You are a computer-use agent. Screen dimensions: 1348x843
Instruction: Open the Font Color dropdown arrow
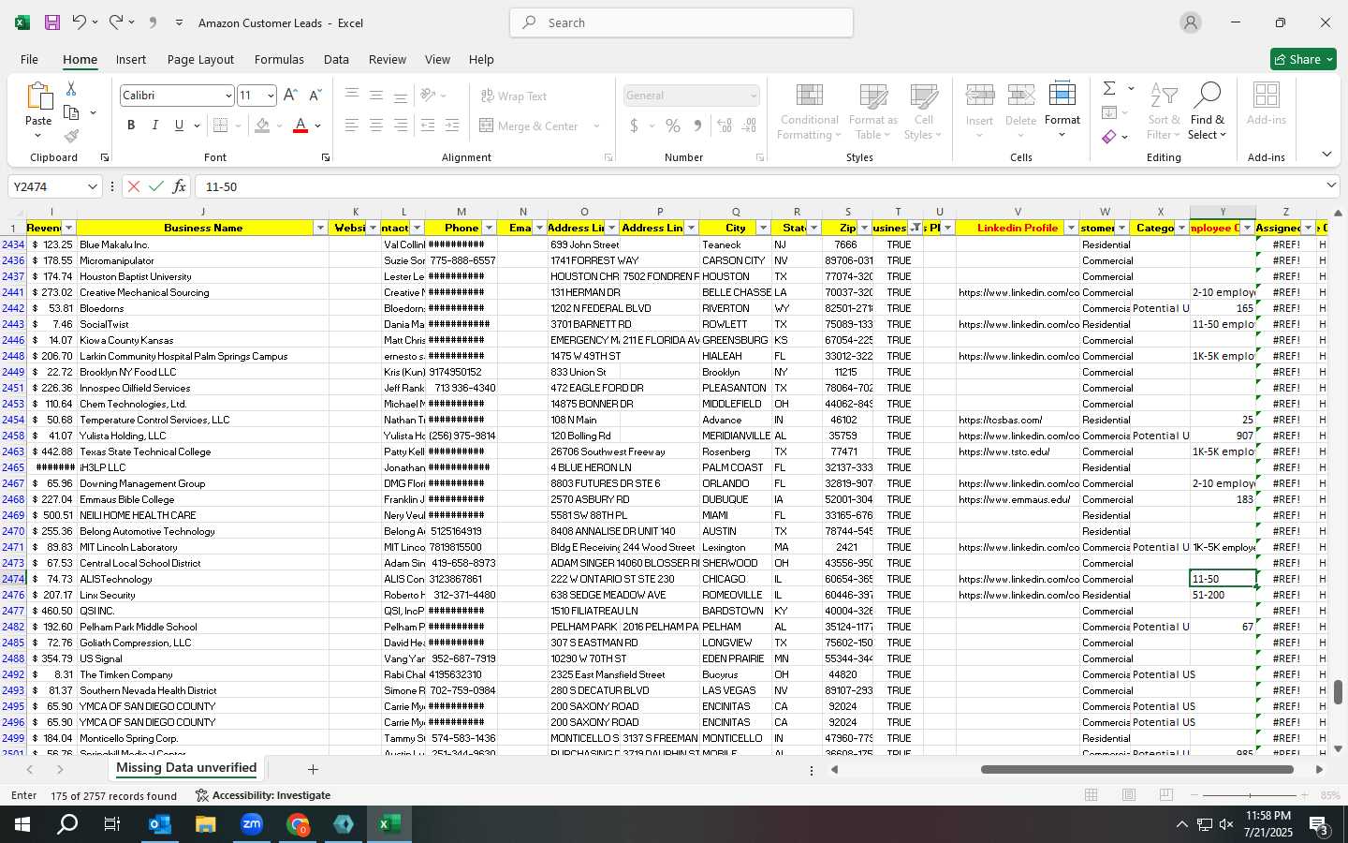pos(318,126)
